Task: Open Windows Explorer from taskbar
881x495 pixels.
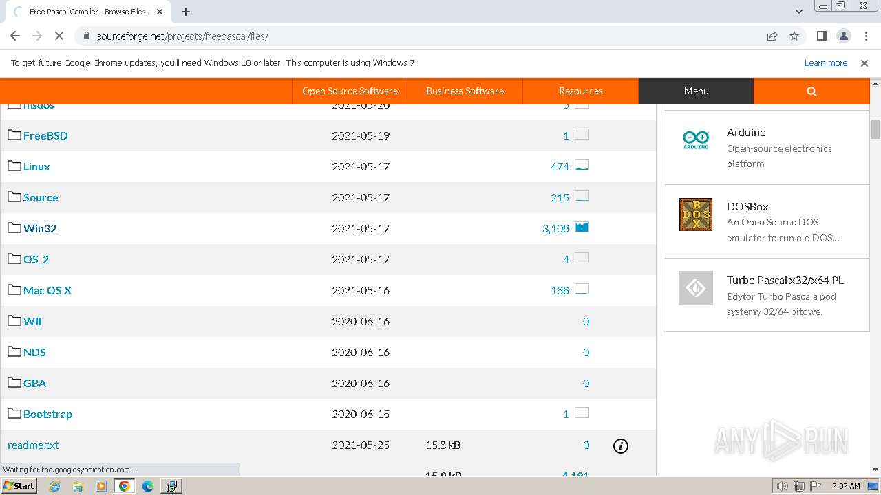Action: pyautogui.click(x=78, y=486)
